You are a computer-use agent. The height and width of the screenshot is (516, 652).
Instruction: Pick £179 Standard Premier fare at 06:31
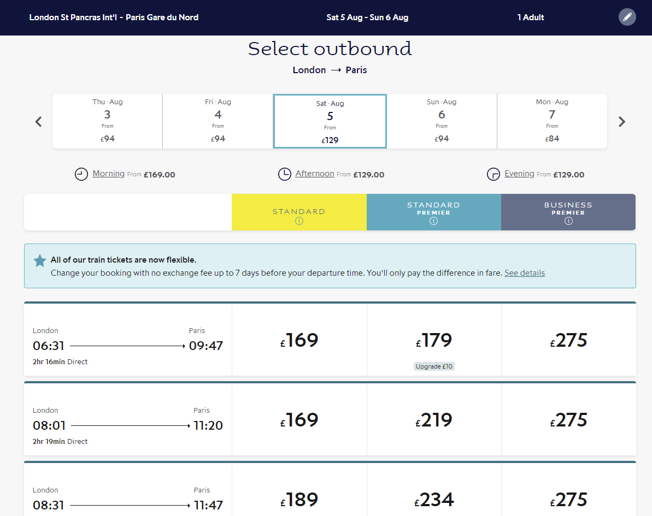433,341
